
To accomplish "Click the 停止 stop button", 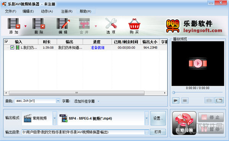I will 211,117.
